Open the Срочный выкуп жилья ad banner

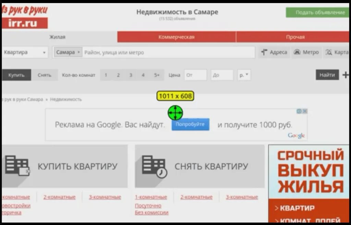(309, 183)
